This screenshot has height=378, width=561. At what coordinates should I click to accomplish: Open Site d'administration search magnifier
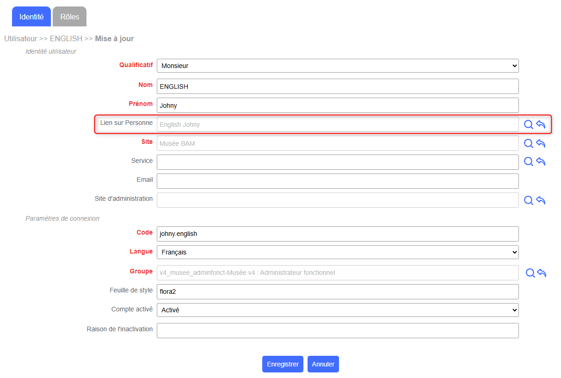point(528,200)
